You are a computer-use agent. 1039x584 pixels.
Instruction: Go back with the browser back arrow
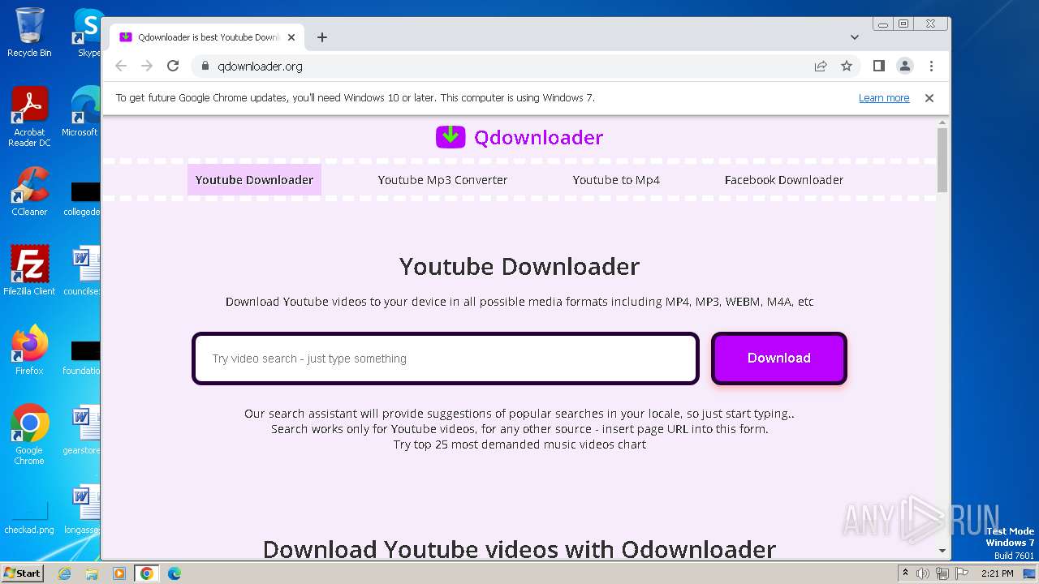click(121, 66)
